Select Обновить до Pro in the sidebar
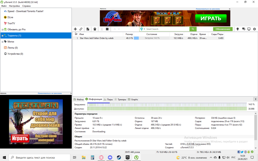 coord(16,29)
